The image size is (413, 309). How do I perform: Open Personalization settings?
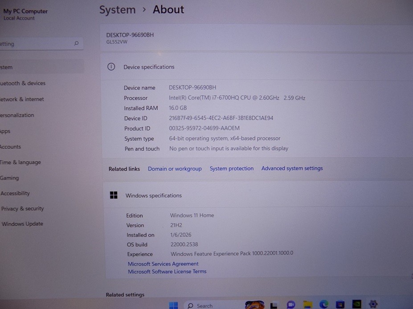(x=17, y=115)
